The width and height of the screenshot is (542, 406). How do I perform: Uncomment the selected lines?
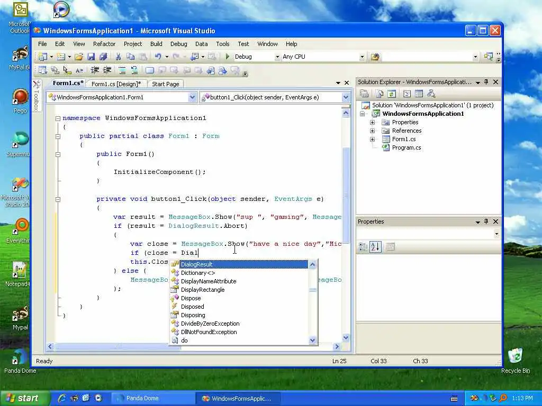tap(134, 70)
